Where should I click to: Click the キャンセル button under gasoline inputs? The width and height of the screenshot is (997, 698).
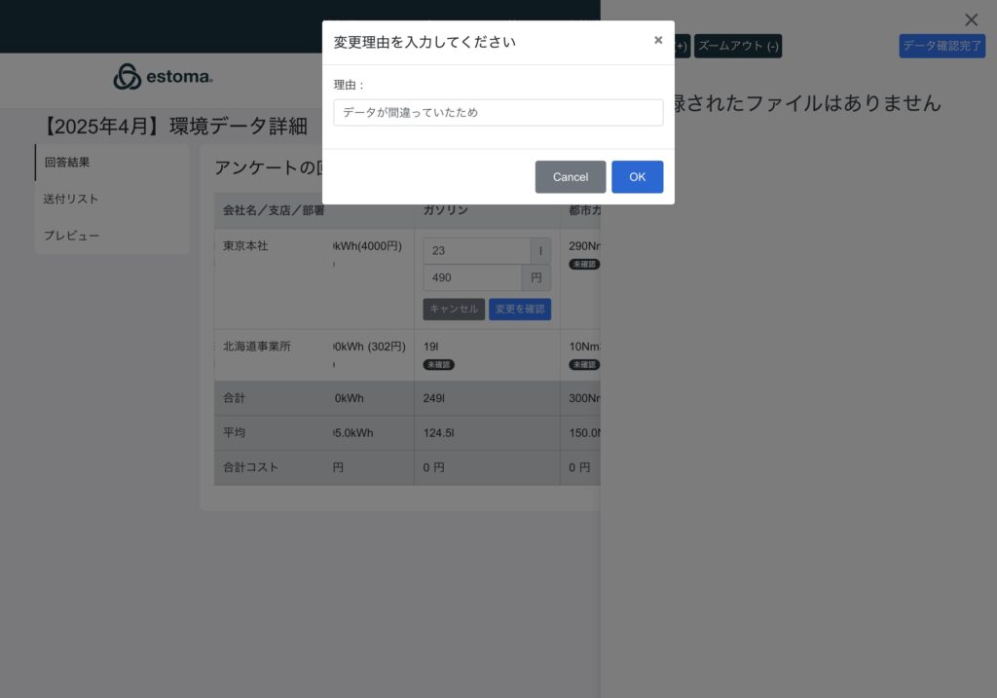454,310
